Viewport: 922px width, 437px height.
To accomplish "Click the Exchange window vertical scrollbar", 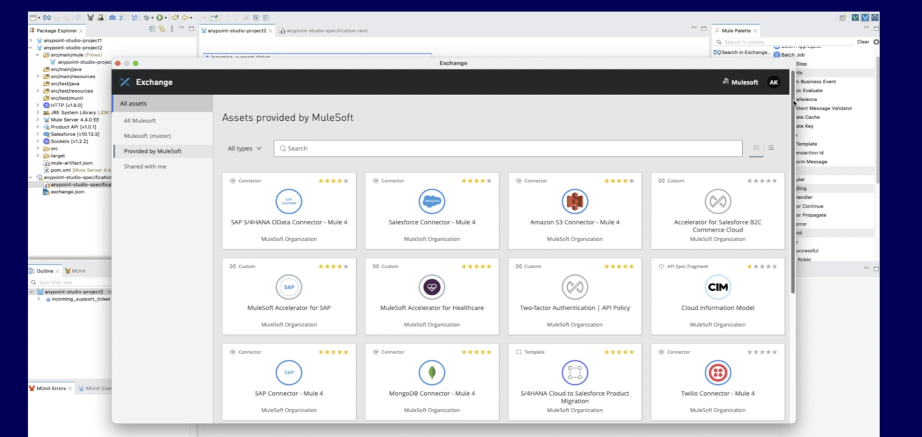I will point(792,181).
